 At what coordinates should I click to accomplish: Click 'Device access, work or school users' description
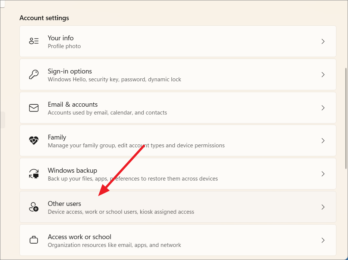click(121, 212)
